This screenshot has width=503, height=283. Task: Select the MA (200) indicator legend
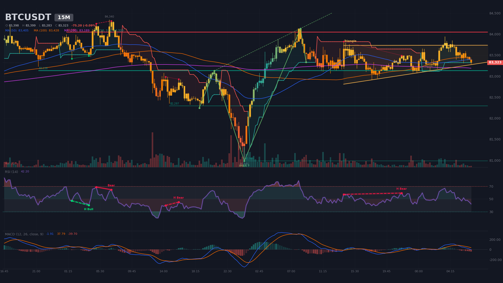click(x=77, y=31)
